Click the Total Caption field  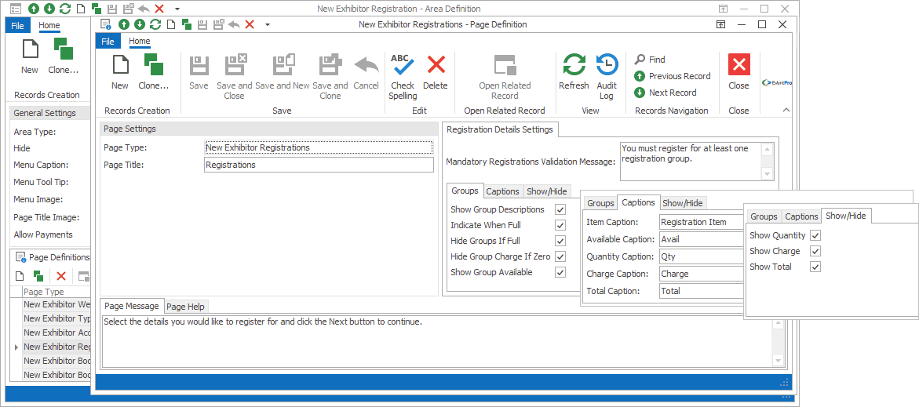[x=701, y=291]
